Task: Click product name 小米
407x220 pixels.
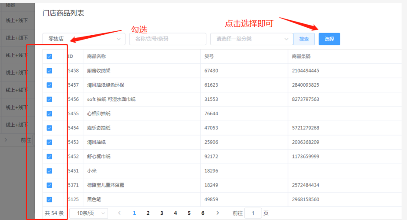Action: pos(92,171)
